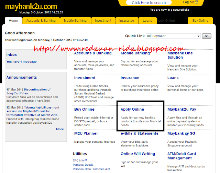
Task: Open the Inbox heading link
Action: click(x=11, y=54)
